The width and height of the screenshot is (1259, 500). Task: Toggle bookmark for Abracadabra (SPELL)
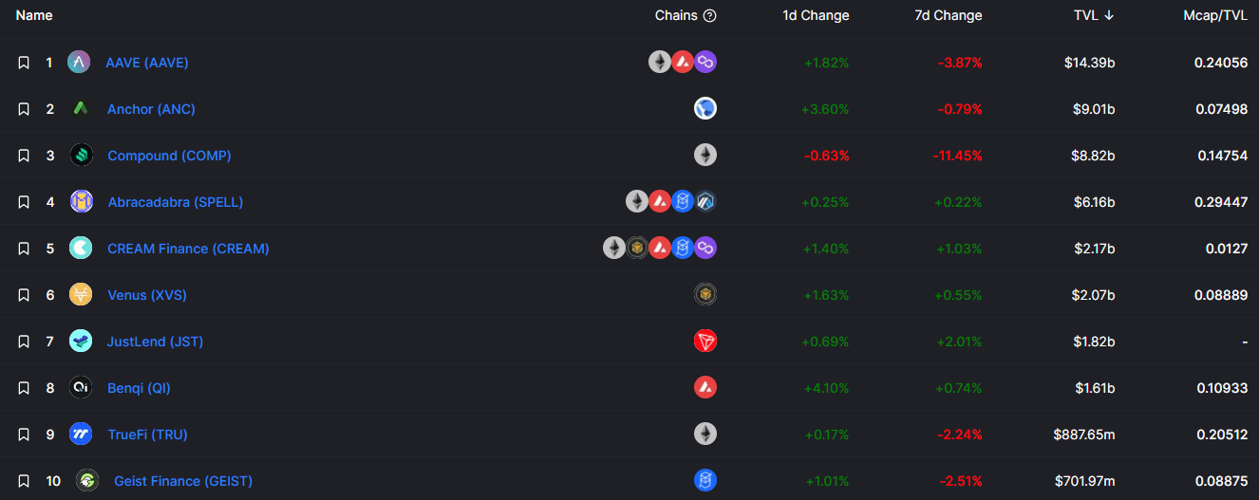point(24,202)
